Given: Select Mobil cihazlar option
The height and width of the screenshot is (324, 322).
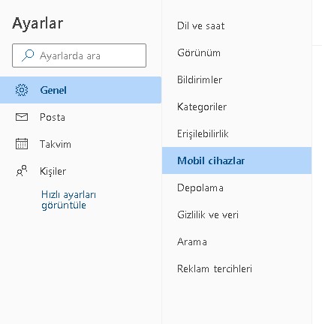Looking at the screenshot, I should click(236, 160).
